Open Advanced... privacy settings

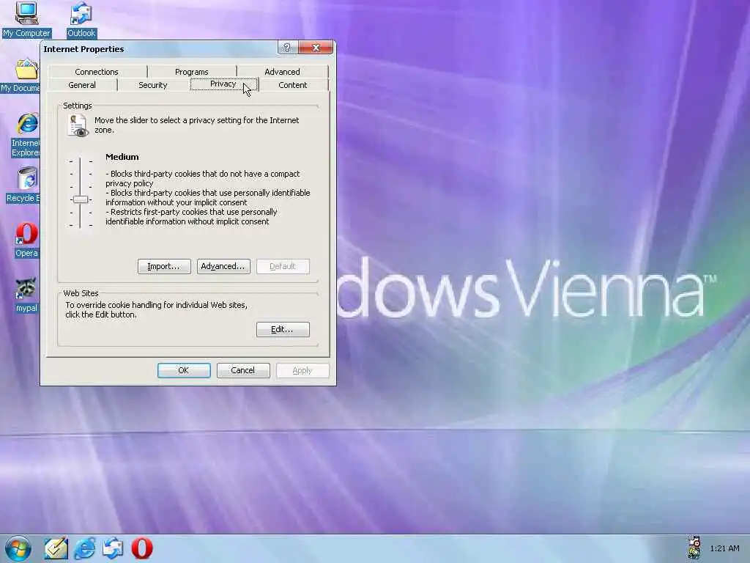pos(223,266)
